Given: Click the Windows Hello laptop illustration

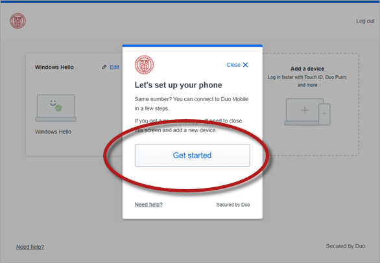Looking at the screenshot, I should tap(56, 108).
